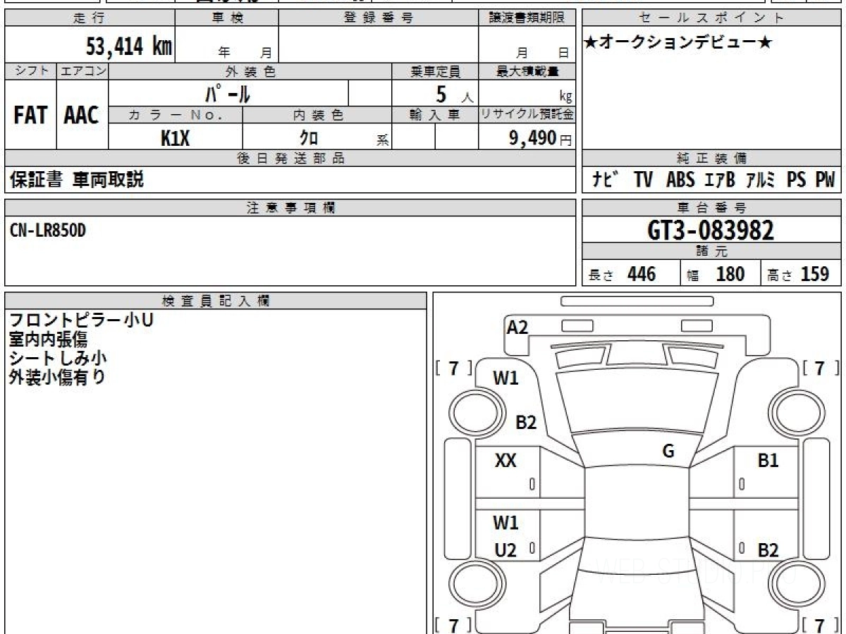Select the エアB airbag item

tap(719, 180)
